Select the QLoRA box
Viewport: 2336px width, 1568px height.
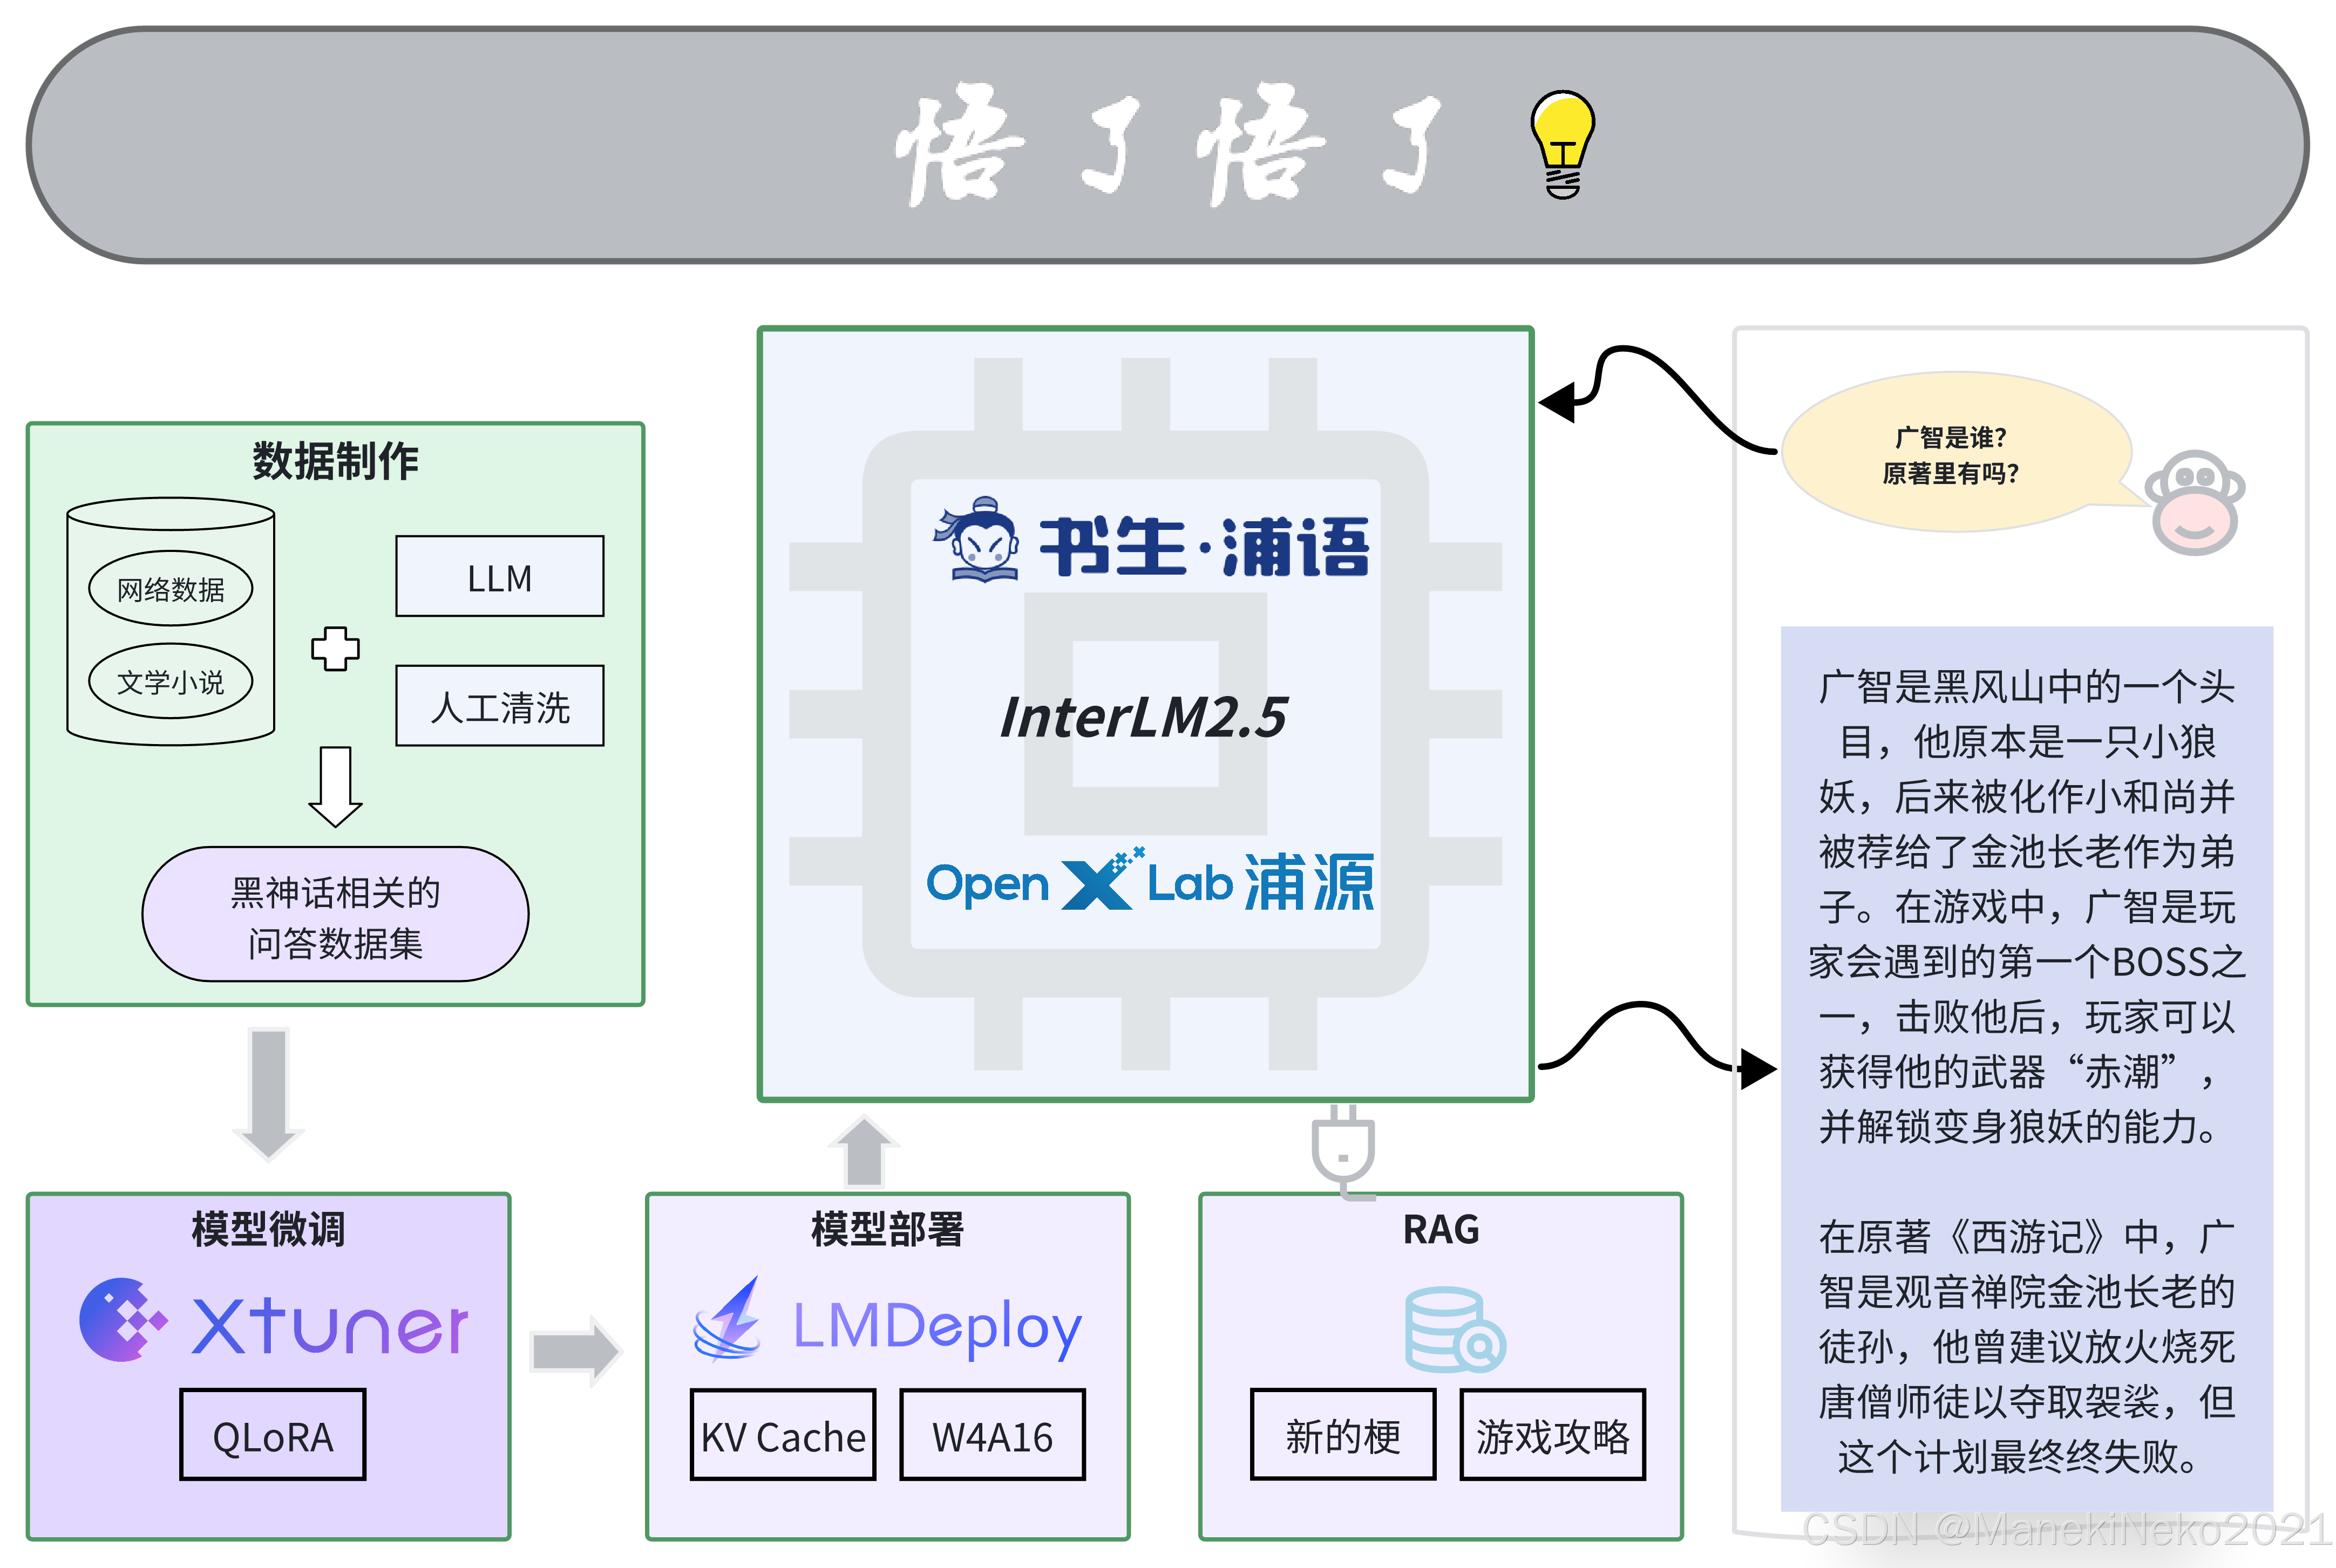click(x=273, y=1435)
